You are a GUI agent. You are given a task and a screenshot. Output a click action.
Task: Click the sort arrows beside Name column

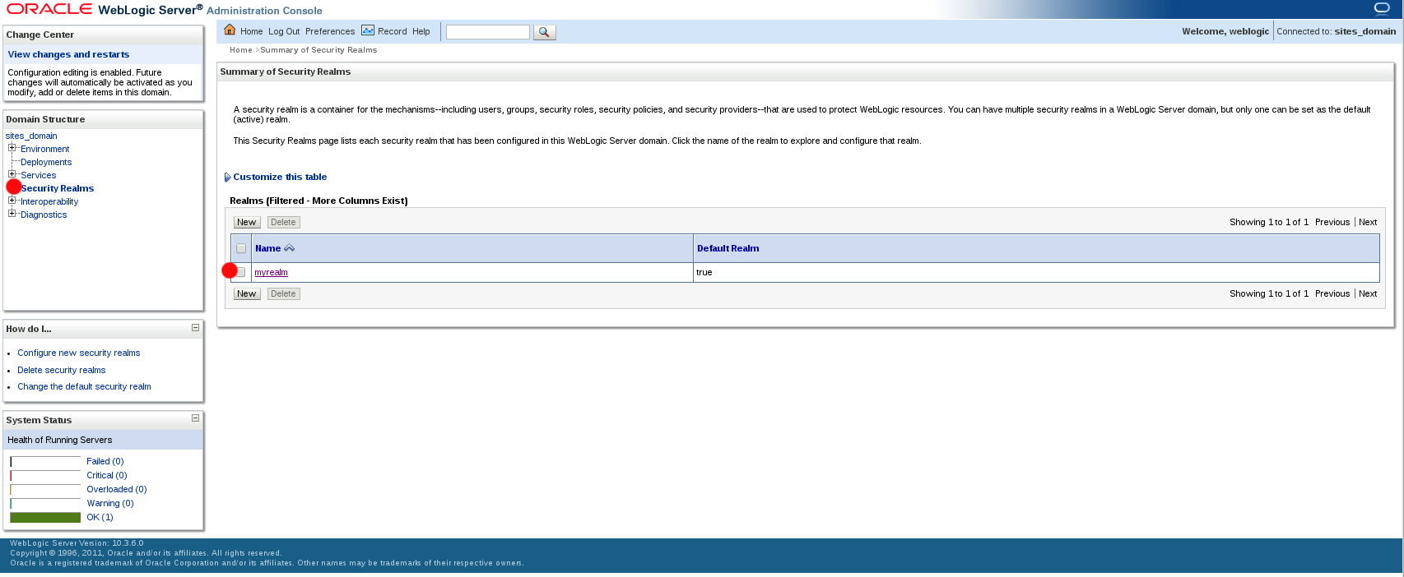pyautogui.click(x=289, y=248)
